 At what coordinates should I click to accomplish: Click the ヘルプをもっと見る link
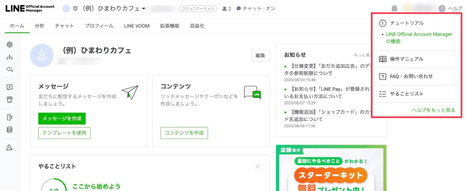[433, 110]
